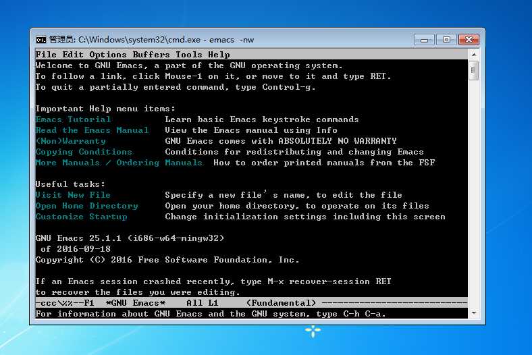
Task: Click 'To quit a partially entered command' line
Action: tap(176, 87)
